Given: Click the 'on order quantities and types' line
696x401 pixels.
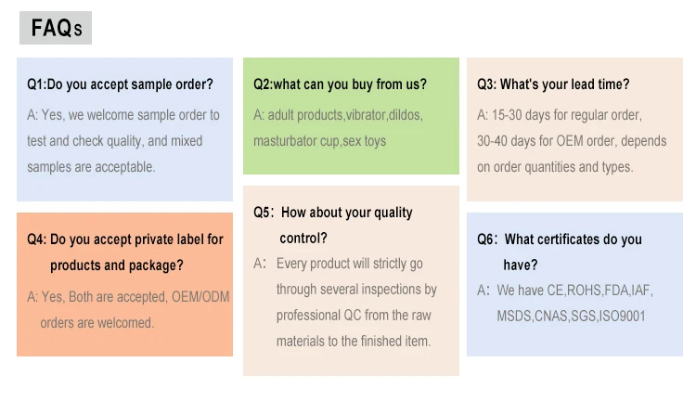Looking at the screenshot, I should click(555, 167).
